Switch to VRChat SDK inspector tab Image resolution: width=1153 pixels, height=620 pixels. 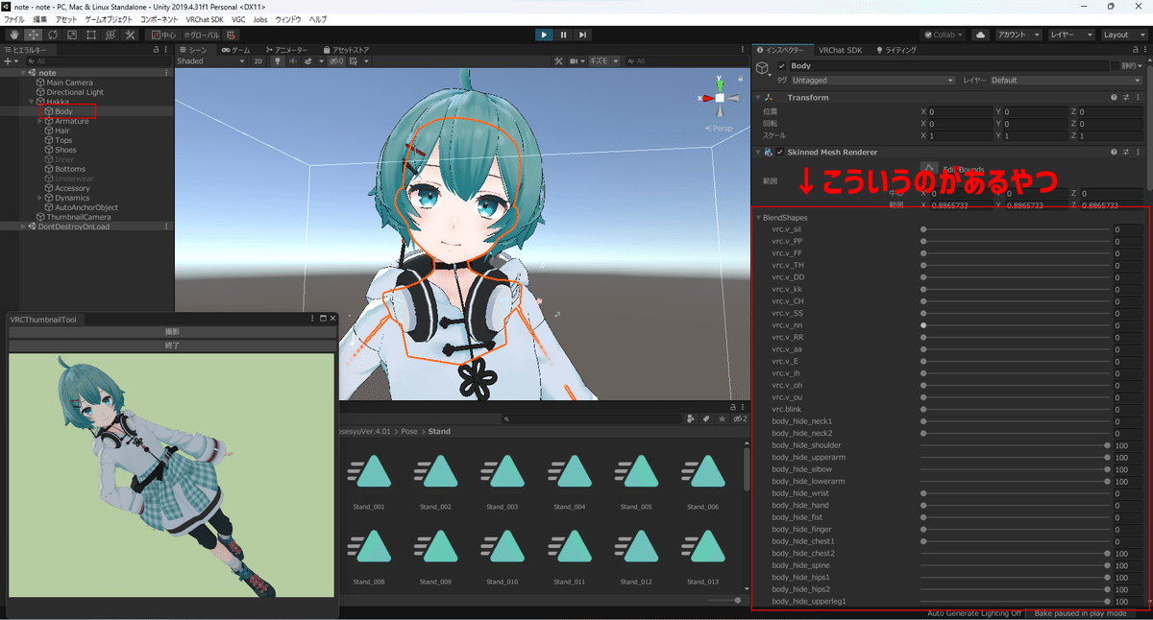(840, 49)
